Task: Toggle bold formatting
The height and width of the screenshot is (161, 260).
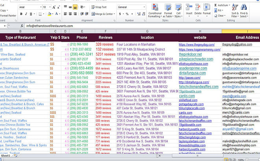Action: click(x=21, y=14)
